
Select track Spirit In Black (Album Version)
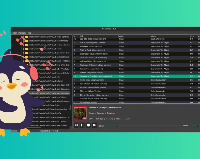pyautogui.click(x=137, y=50)
